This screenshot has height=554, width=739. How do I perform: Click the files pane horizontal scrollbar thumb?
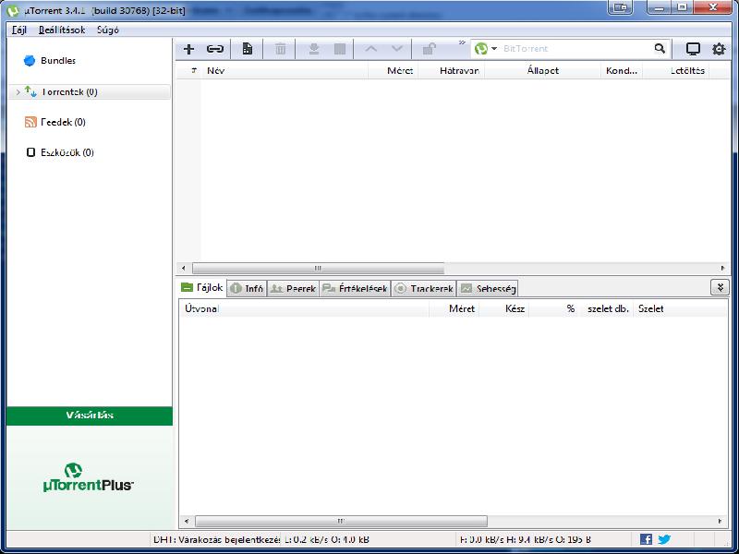tap(341, 521)
